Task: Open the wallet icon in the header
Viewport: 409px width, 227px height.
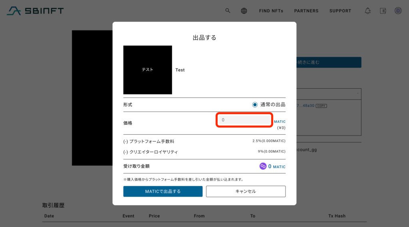Action: point(383,11)
